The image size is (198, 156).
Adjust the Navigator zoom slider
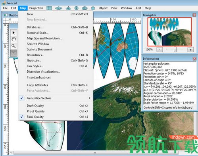tap(175, 49)
